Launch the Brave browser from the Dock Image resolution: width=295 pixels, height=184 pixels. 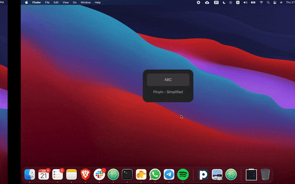[86, 174]
